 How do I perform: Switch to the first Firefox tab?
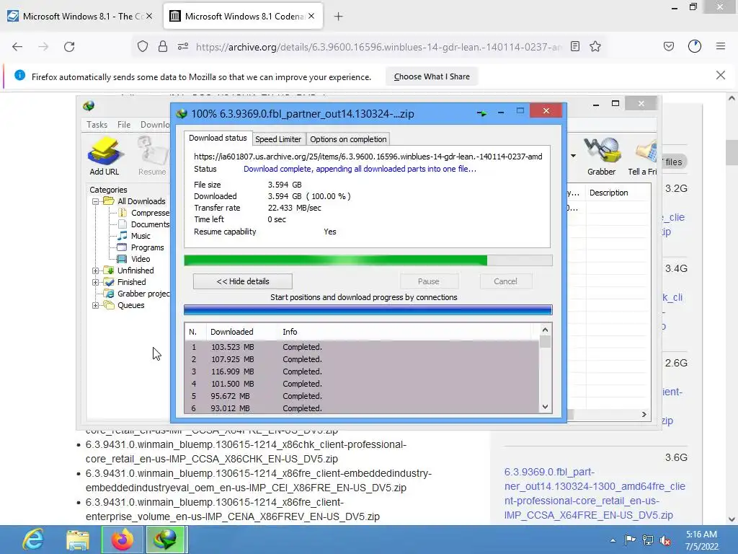point(81,17)
